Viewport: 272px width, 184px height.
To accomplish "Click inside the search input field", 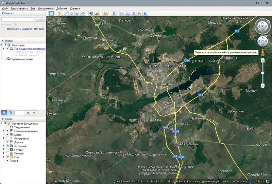I will click(18, 20).
